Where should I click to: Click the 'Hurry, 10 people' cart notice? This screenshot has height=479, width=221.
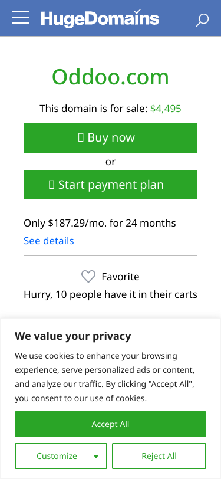pos(111,294)
